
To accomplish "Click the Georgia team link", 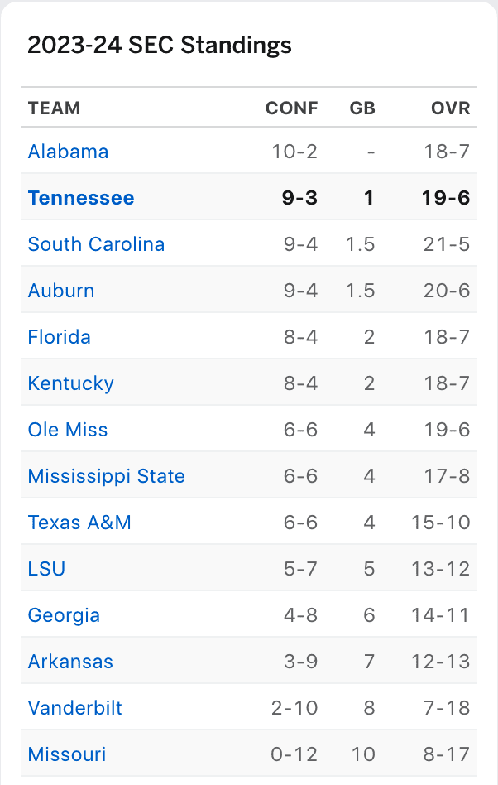I will (64, 615).
